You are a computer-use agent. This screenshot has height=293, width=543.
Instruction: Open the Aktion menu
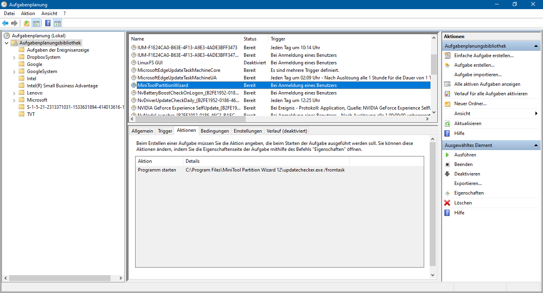click(28, 13)
